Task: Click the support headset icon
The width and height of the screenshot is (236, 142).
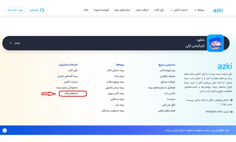Action: tap(42, 10)
